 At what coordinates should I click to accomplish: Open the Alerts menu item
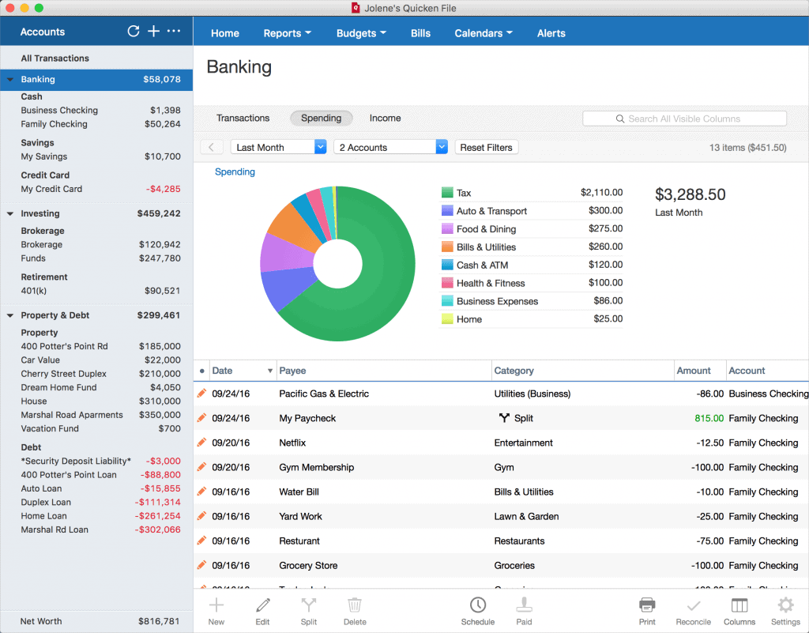pyautogui.click(x=551, y=33)
